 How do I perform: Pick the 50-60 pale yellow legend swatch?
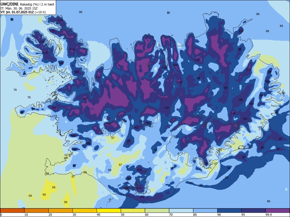[133, 211]
